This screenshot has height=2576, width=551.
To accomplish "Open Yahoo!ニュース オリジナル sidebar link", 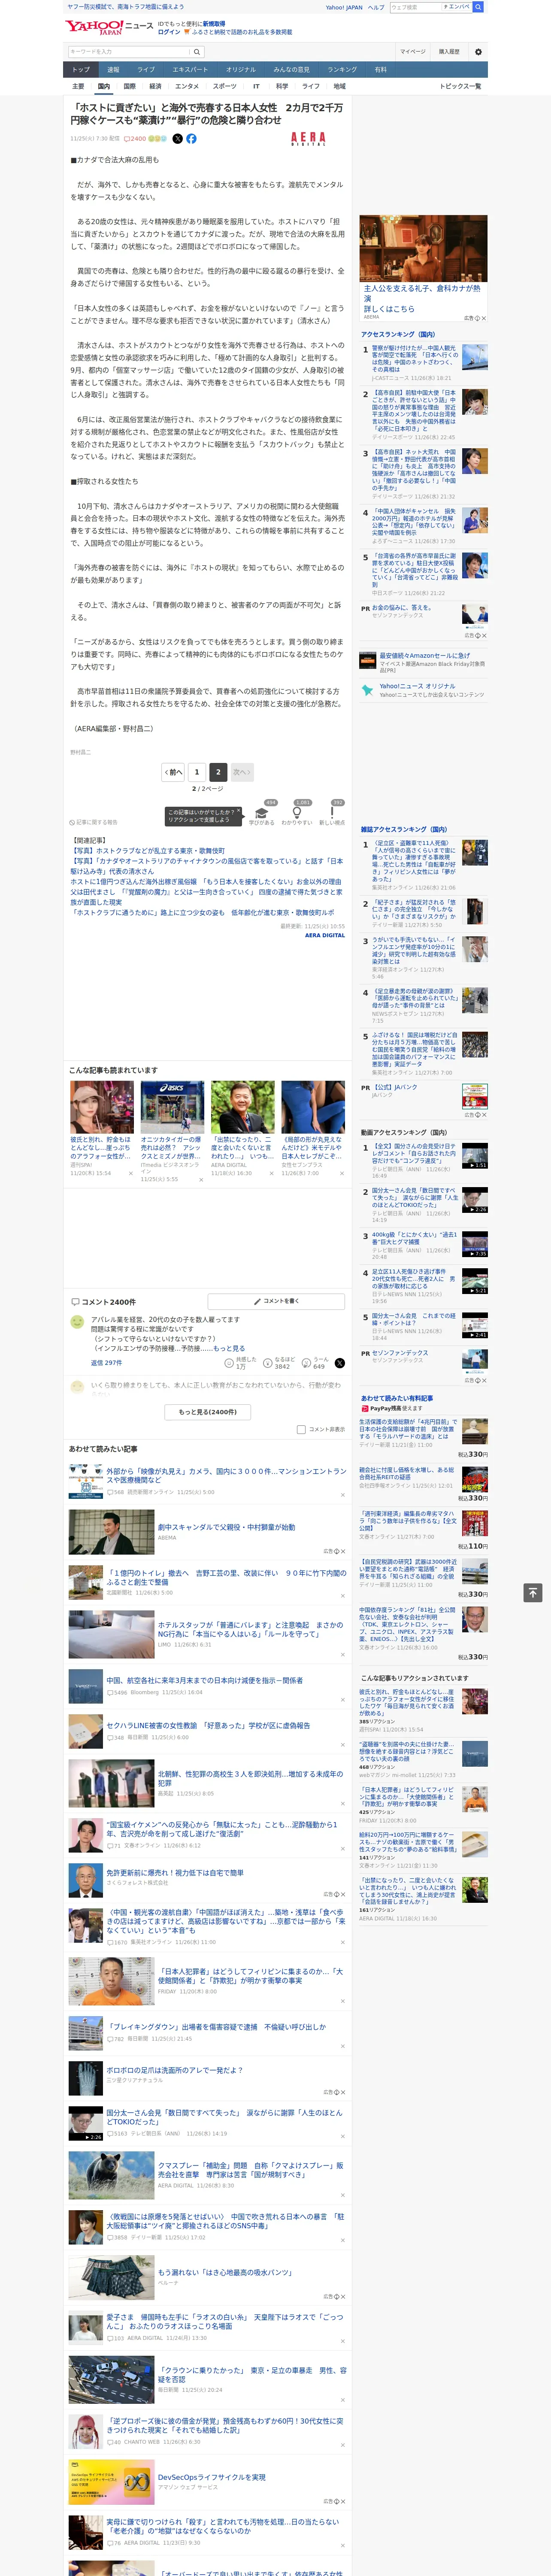I will [417, 686].
